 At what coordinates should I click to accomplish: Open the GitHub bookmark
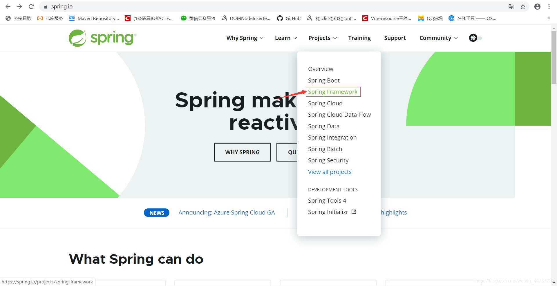coord(289,18)
